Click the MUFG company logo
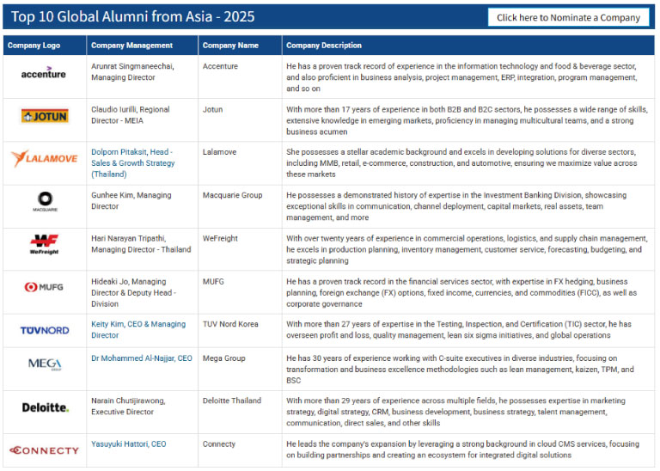Image resolution: width=660 pixels, height=471 pixels. point(44,287)
